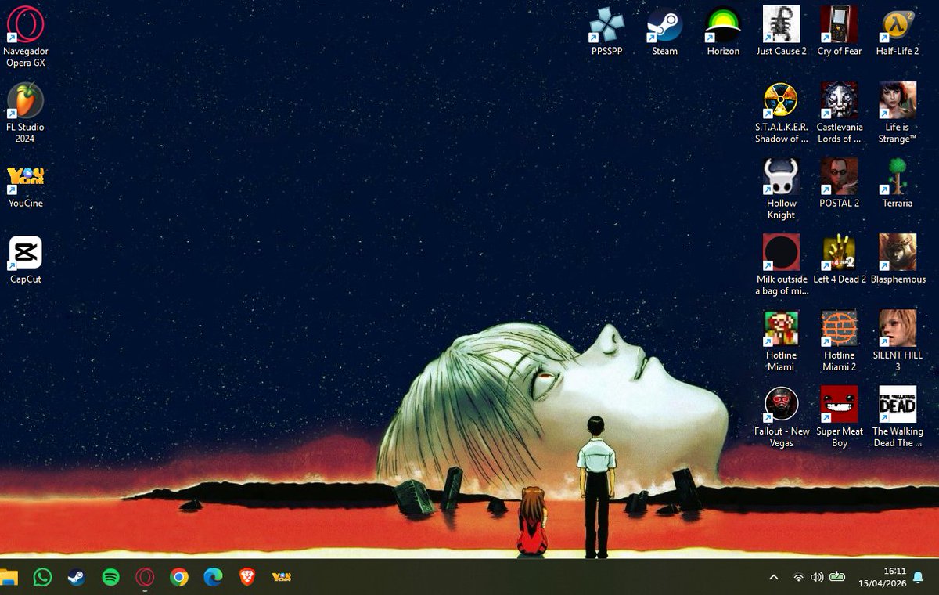The image size is (939, 595).
Task: Click the Super Meat Boy shortcut
Action: tap(839, 416)
